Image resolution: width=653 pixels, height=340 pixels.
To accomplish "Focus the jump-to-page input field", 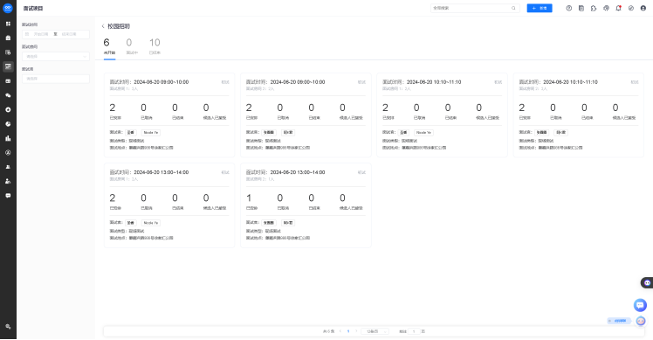I will (414, 331).
